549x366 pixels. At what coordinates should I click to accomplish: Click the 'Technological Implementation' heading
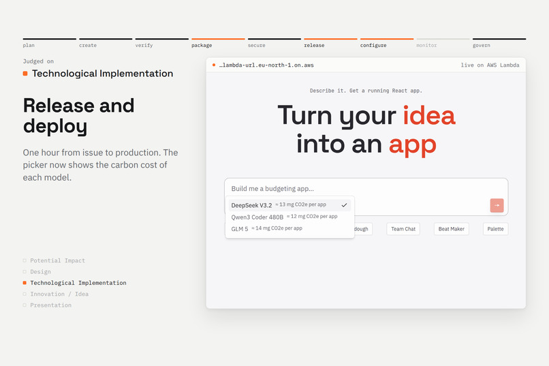(103, 74)
